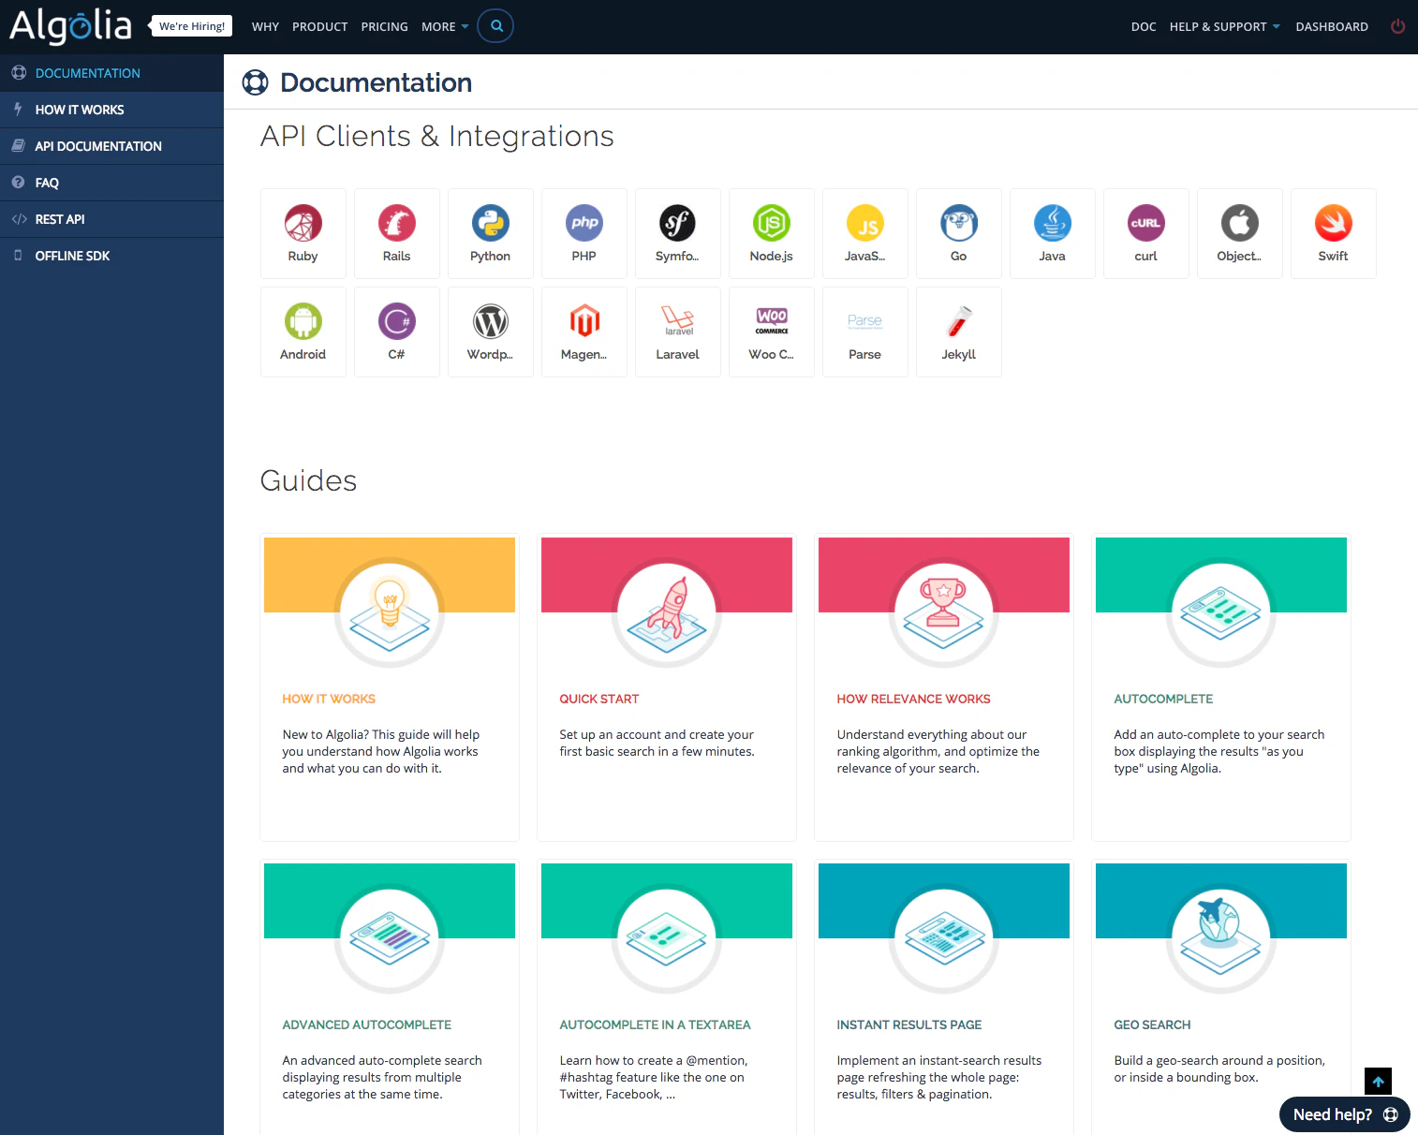Click the 'New to Algolia?' description text
The width and height of the screenshot is (1418, 1135).
[x=381, y=752]
